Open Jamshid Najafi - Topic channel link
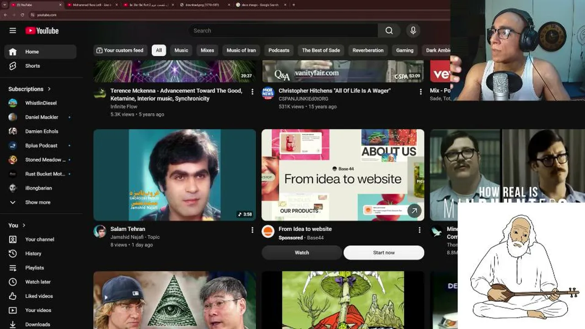 pyautogui.click(x=135, y=237)
